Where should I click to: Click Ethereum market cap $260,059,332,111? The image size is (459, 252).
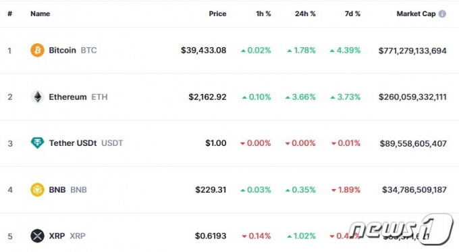[412, 97]
